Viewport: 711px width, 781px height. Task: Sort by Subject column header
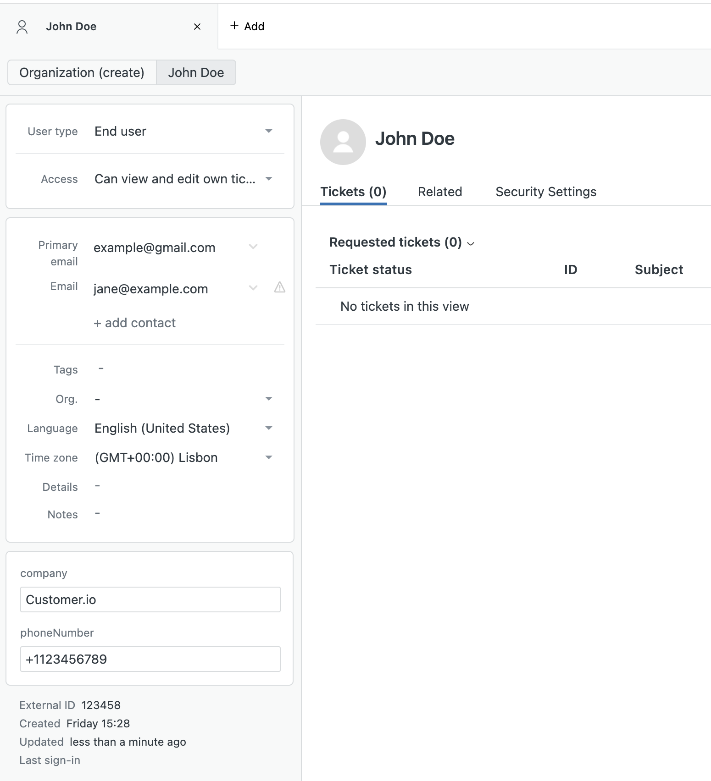tap(659, 269)
